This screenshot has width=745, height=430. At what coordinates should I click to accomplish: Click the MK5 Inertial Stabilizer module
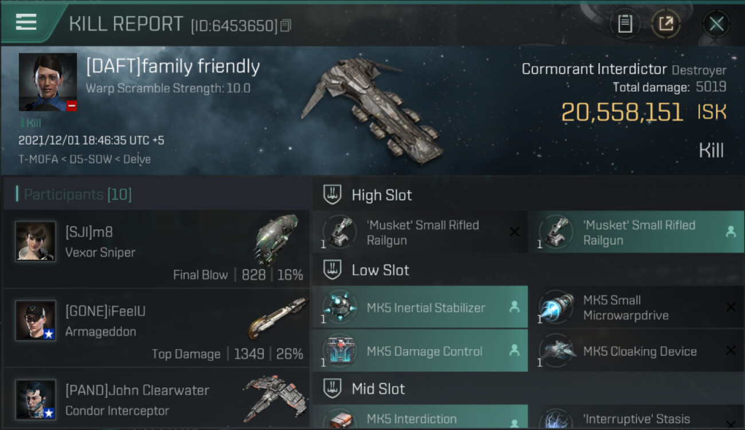[420, 307]
